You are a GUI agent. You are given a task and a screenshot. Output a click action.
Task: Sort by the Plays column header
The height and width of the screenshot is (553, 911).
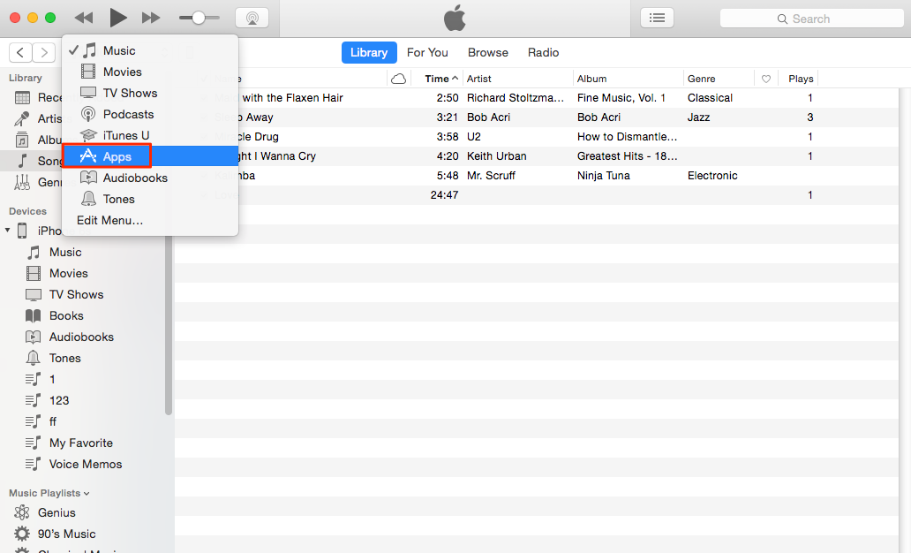(x=801, y=79)
